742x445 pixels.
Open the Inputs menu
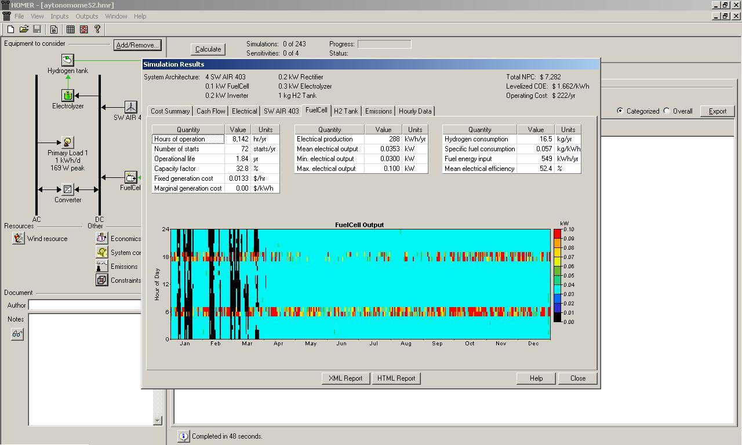(x=59, y=16)
